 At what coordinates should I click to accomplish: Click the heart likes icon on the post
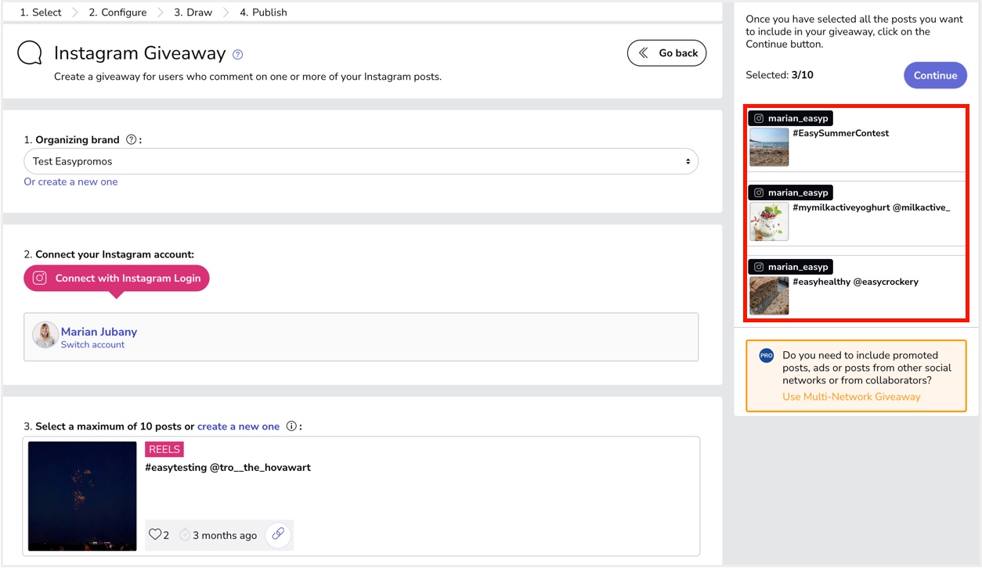(x=155, y=535)
